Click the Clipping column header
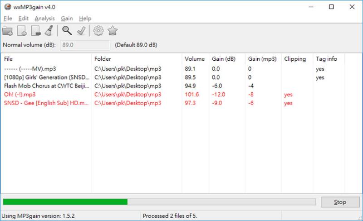Viewport: 363px width, 221px height. click(x=297, y=59)
